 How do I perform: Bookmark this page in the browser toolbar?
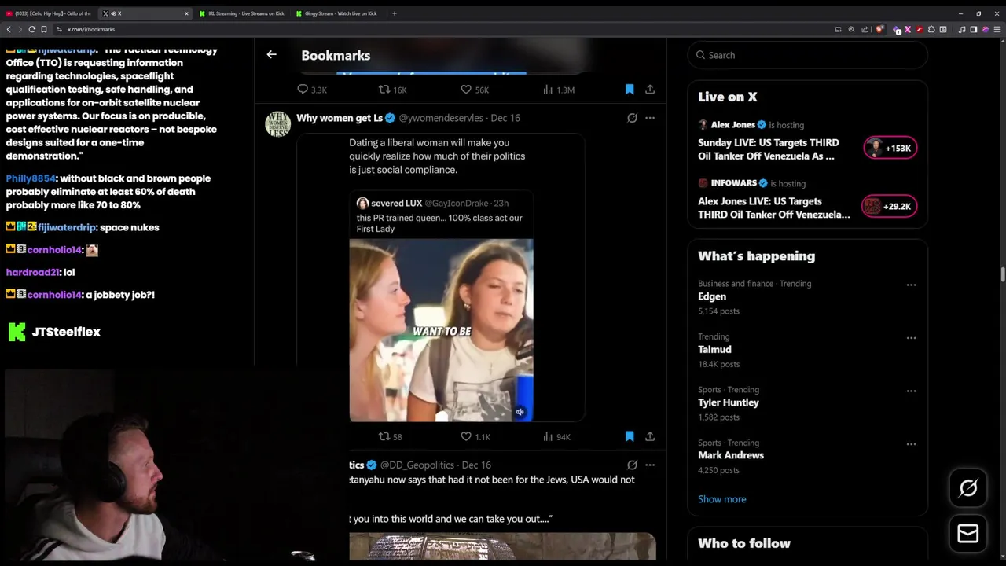44,29
